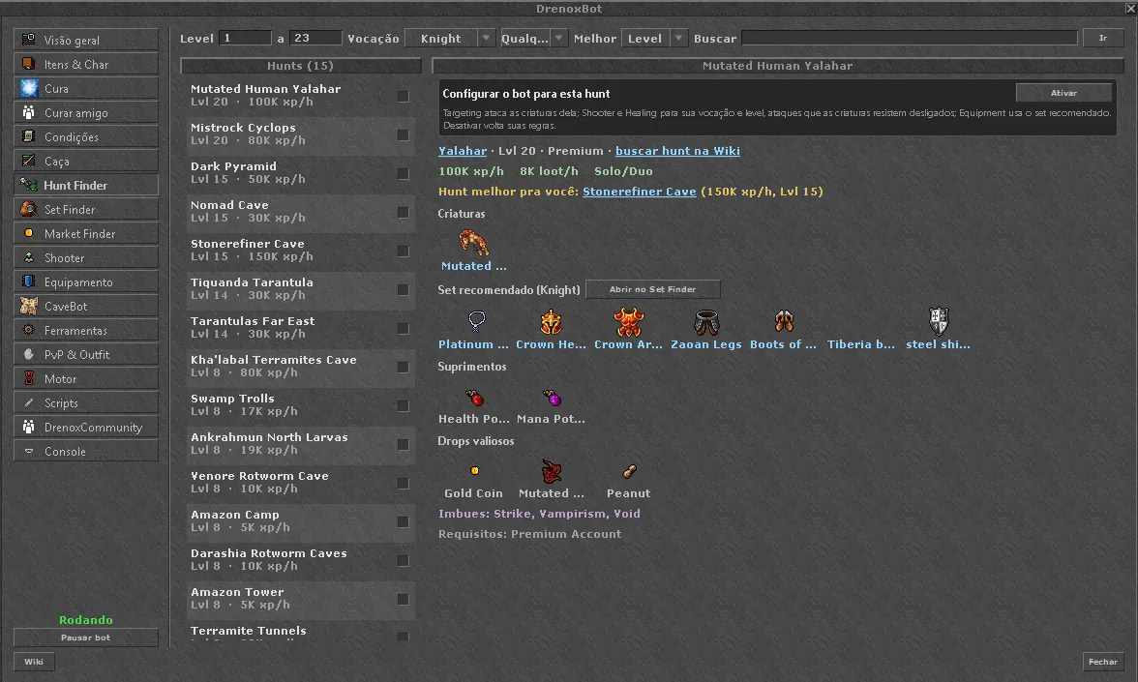Image resolution: width=1138 pixels, height=682 pixels.
Task: Select the Ankrahmun North Larvas hunt
Action: pyautogui.click(x=300, y=444)
